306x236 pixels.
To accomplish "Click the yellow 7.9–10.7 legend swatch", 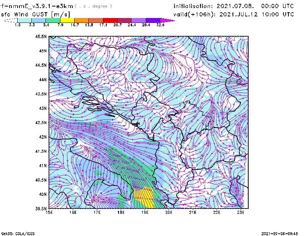I will pyautogui.click(x=67, y=20).
